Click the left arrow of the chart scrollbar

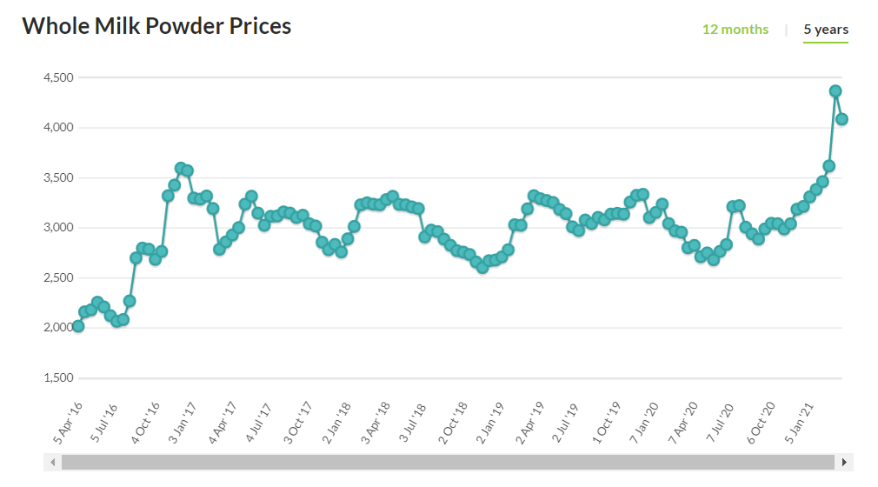point(53,462)
